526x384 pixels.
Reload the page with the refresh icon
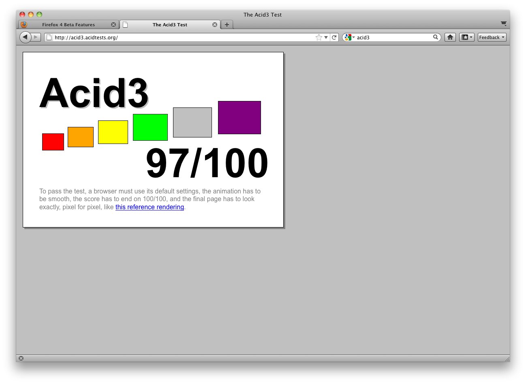[334, 37]
